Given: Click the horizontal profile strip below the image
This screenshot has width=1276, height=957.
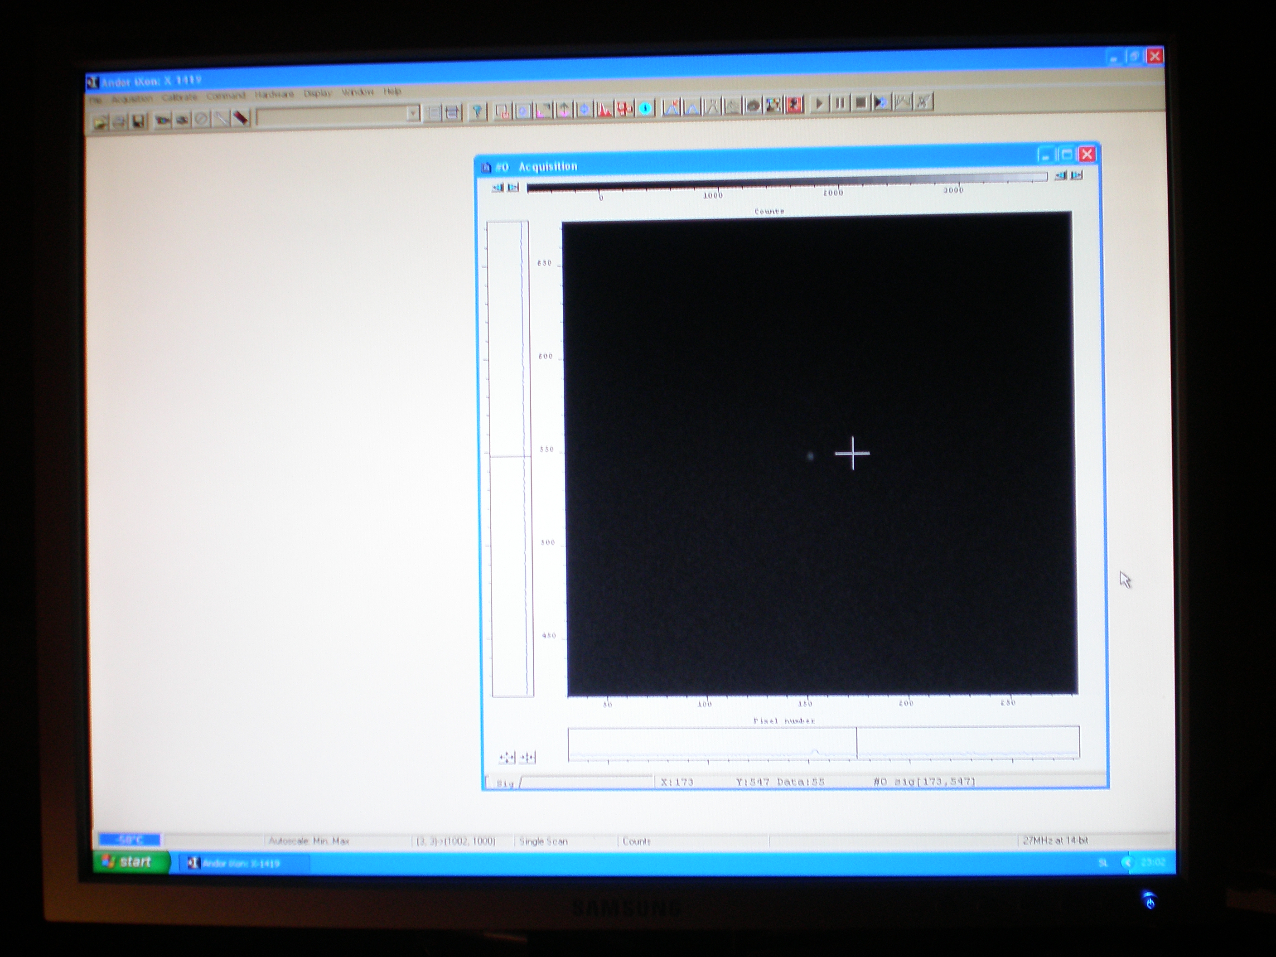Looking at the screenshot, I should click(824, 743).
